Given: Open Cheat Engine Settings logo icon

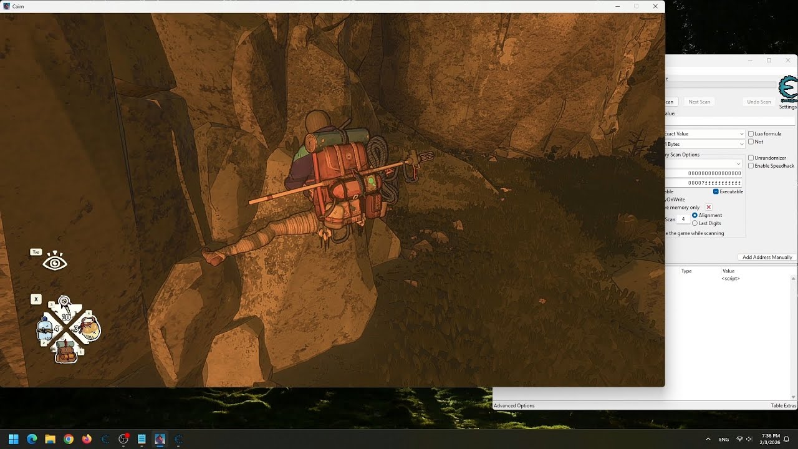Looking at the screenshot, I should coord(788,89).
